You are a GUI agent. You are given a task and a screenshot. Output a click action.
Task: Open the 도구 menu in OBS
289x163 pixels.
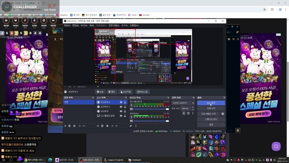tap(125, 25)
